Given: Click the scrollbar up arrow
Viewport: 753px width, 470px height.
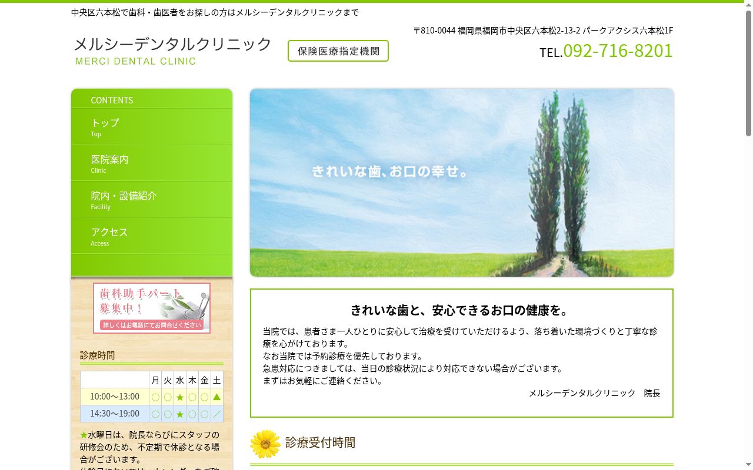Looking at the screenshot, I should coord(748,5).
